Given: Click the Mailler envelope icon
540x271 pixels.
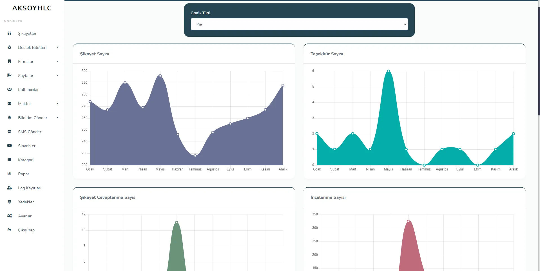Looking at the screenshot, I should tap(10, 104).
